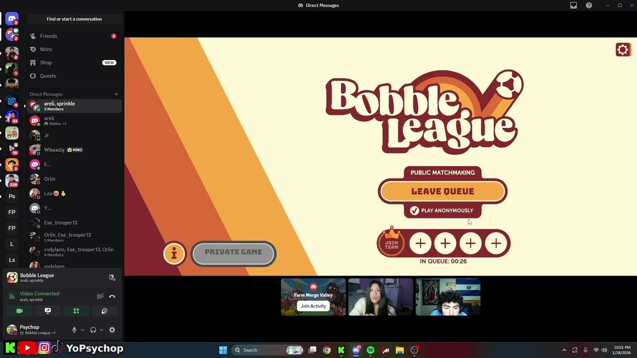
Task: Open the Shop page
Action: (x=74, y=63)
